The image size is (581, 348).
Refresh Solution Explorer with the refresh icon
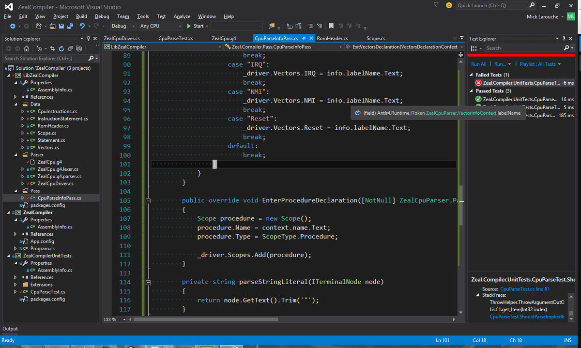(61, 48)
